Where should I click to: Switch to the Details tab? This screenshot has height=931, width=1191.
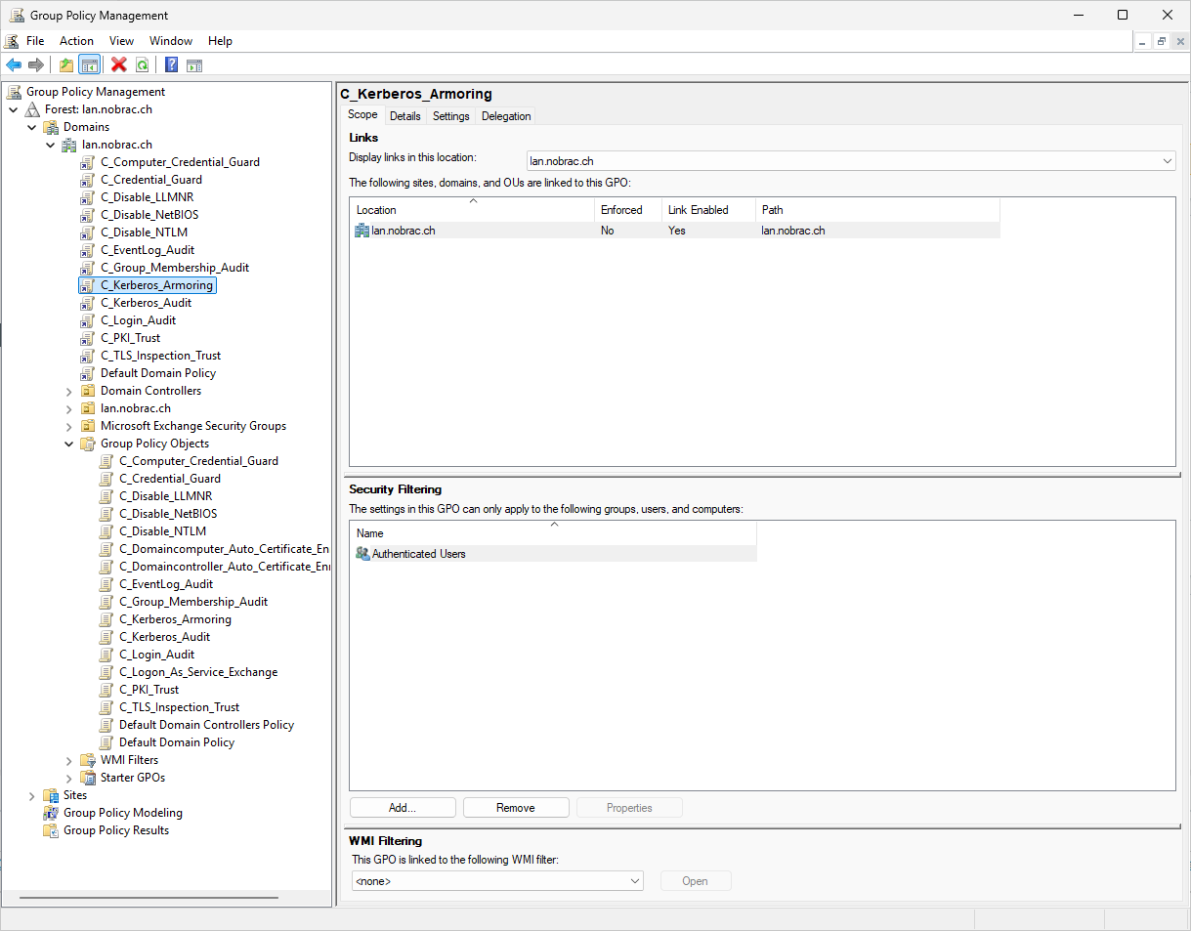[404, 116]
